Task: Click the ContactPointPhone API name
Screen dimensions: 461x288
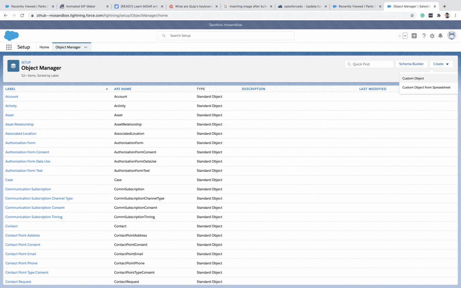Action: point(129,263)
